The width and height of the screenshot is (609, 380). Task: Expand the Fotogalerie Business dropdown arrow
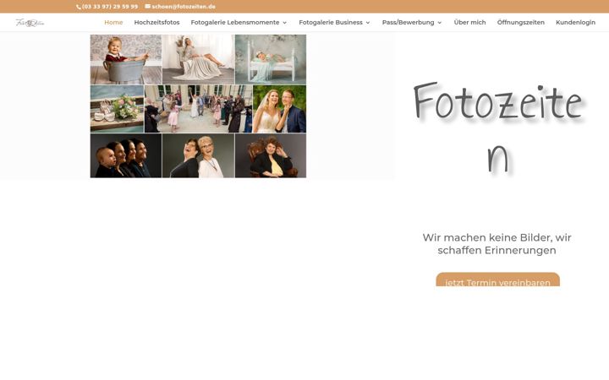click(368, 23)
